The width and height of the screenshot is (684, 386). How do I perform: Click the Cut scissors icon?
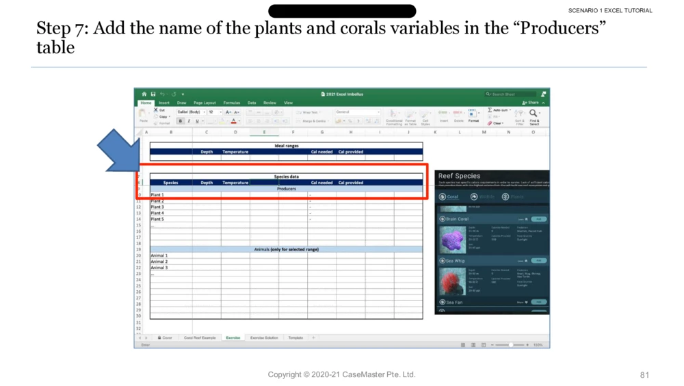pyautogui.click(x=156, y=110)
